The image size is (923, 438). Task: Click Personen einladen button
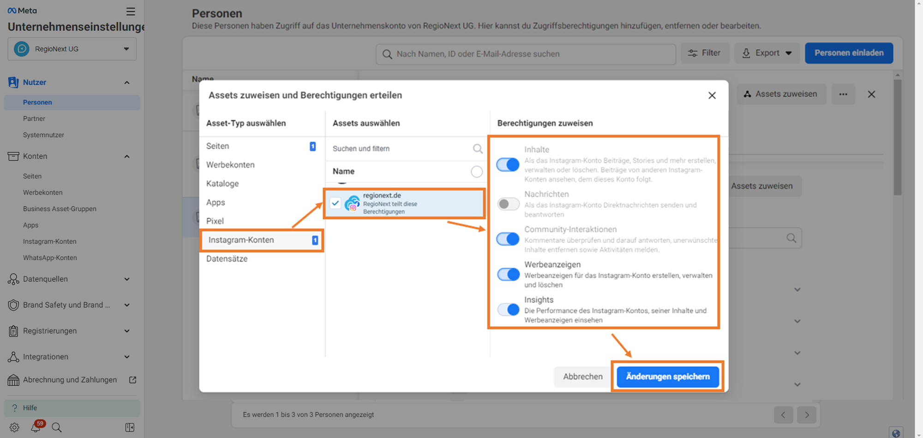(x=849, y=53)
